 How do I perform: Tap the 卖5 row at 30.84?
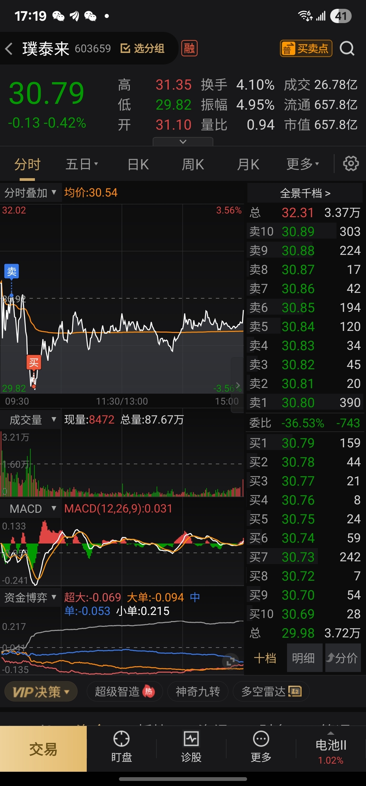point(305,326)
